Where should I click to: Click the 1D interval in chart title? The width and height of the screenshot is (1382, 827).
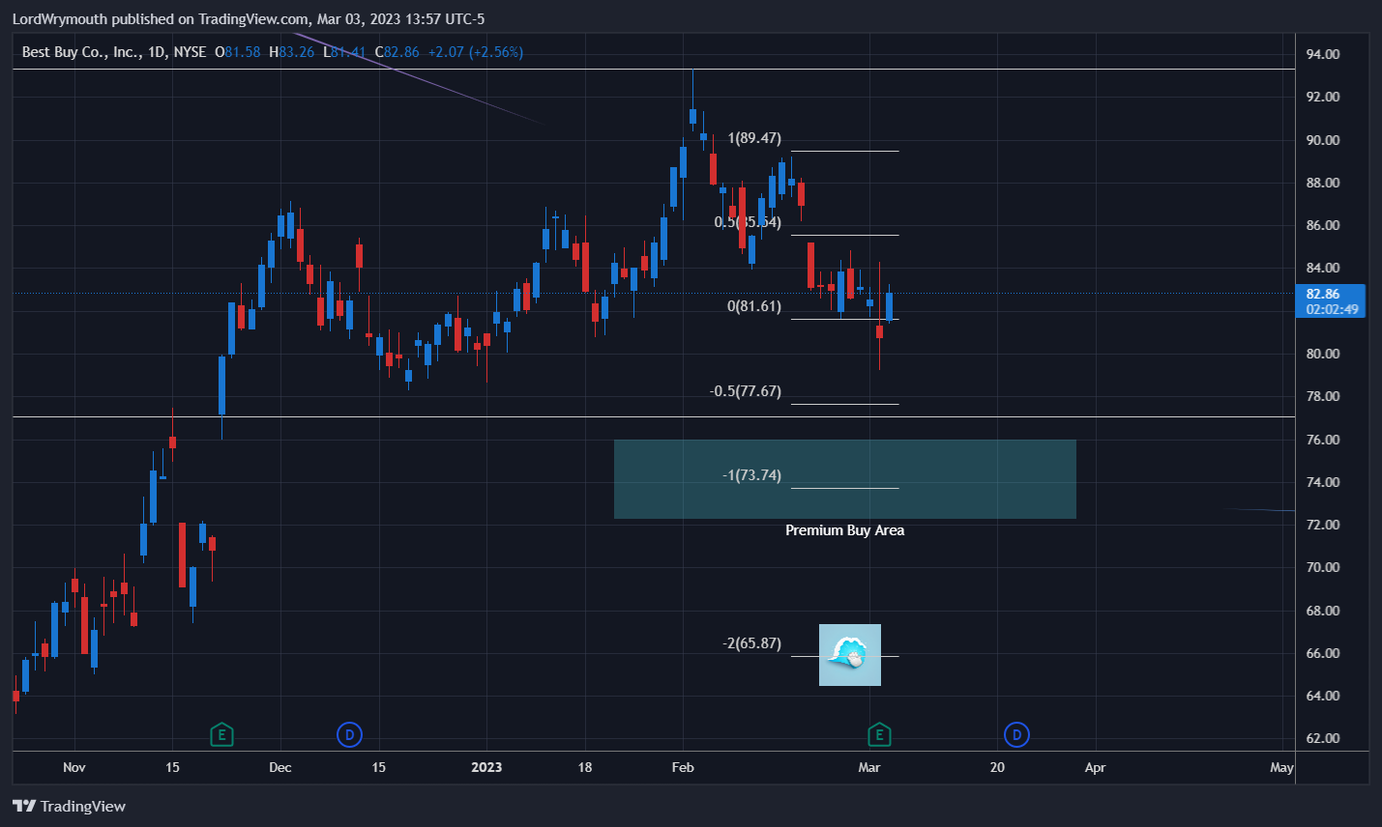pyautogui.click(x=156, y=52)
